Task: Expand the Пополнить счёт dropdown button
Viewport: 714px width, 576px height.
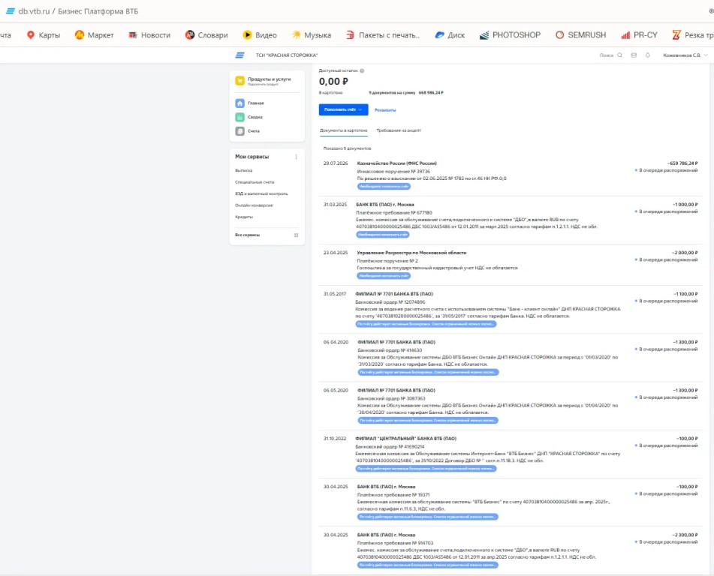Action: tap(343, 109)
